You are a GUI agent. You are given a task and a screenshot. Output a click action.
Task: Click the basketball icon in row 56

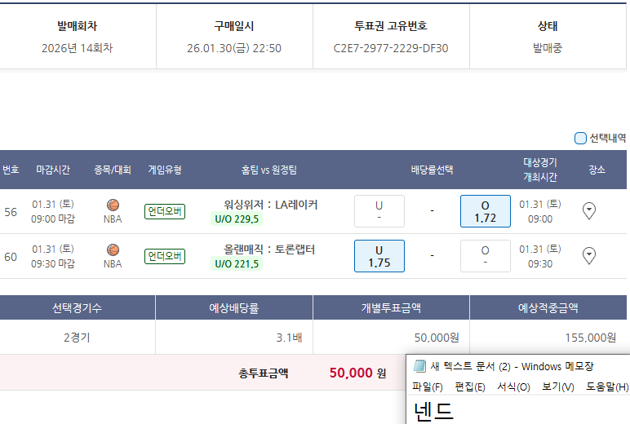coord(113,205)
